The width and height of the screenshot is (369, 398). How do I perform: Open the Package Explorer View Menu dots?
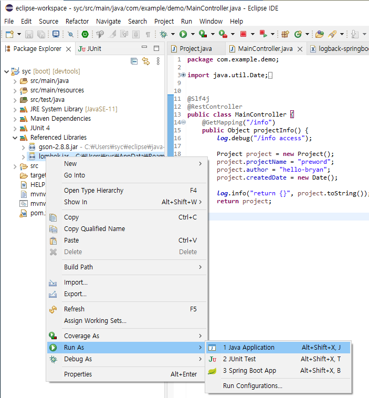click(x=158, y=61)
